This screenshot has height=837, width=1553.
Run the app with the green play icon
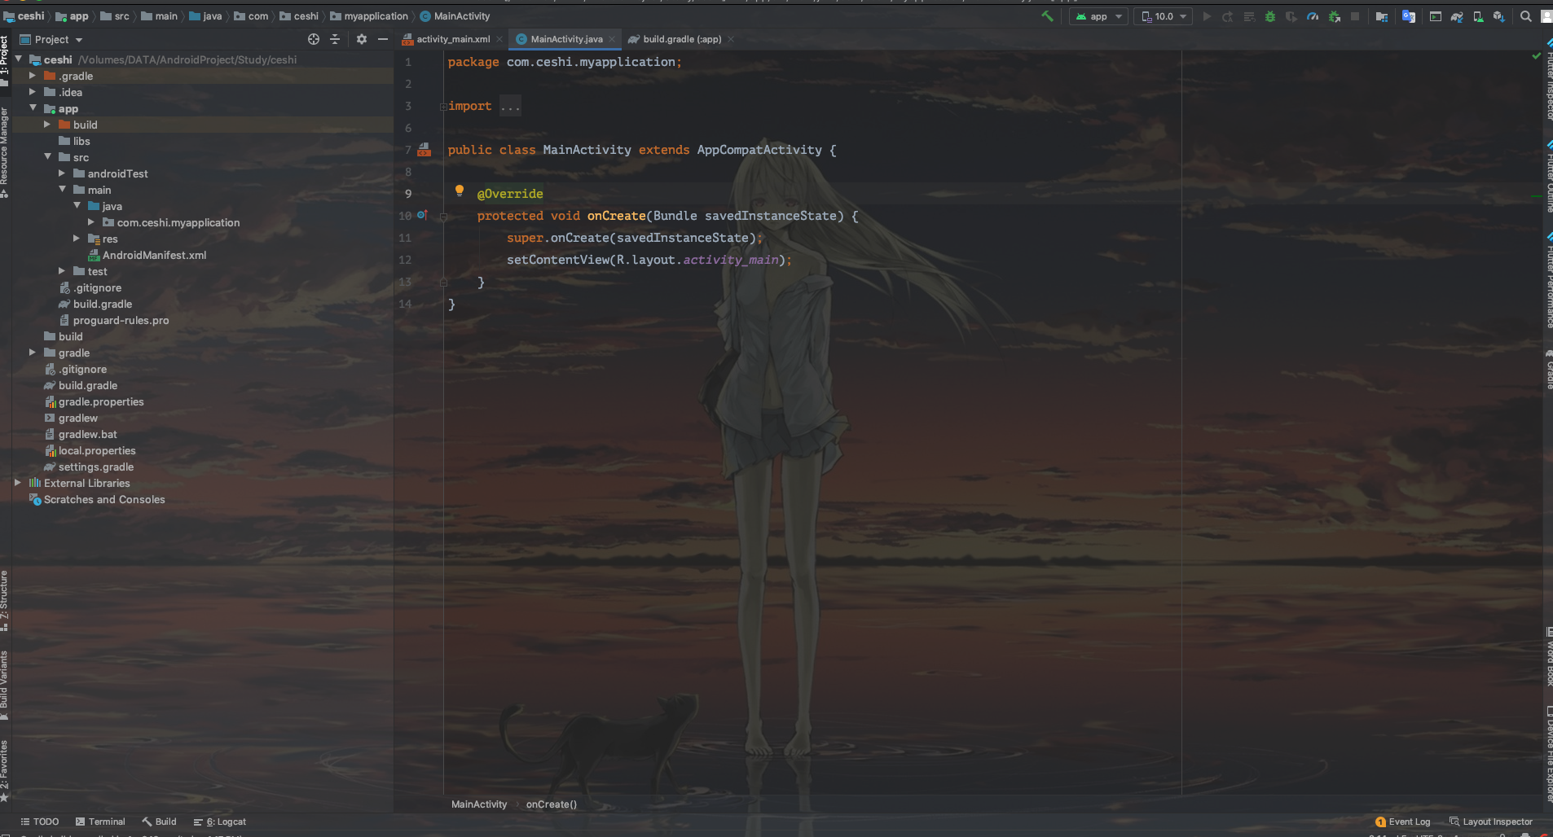(x=1208, y=15)
